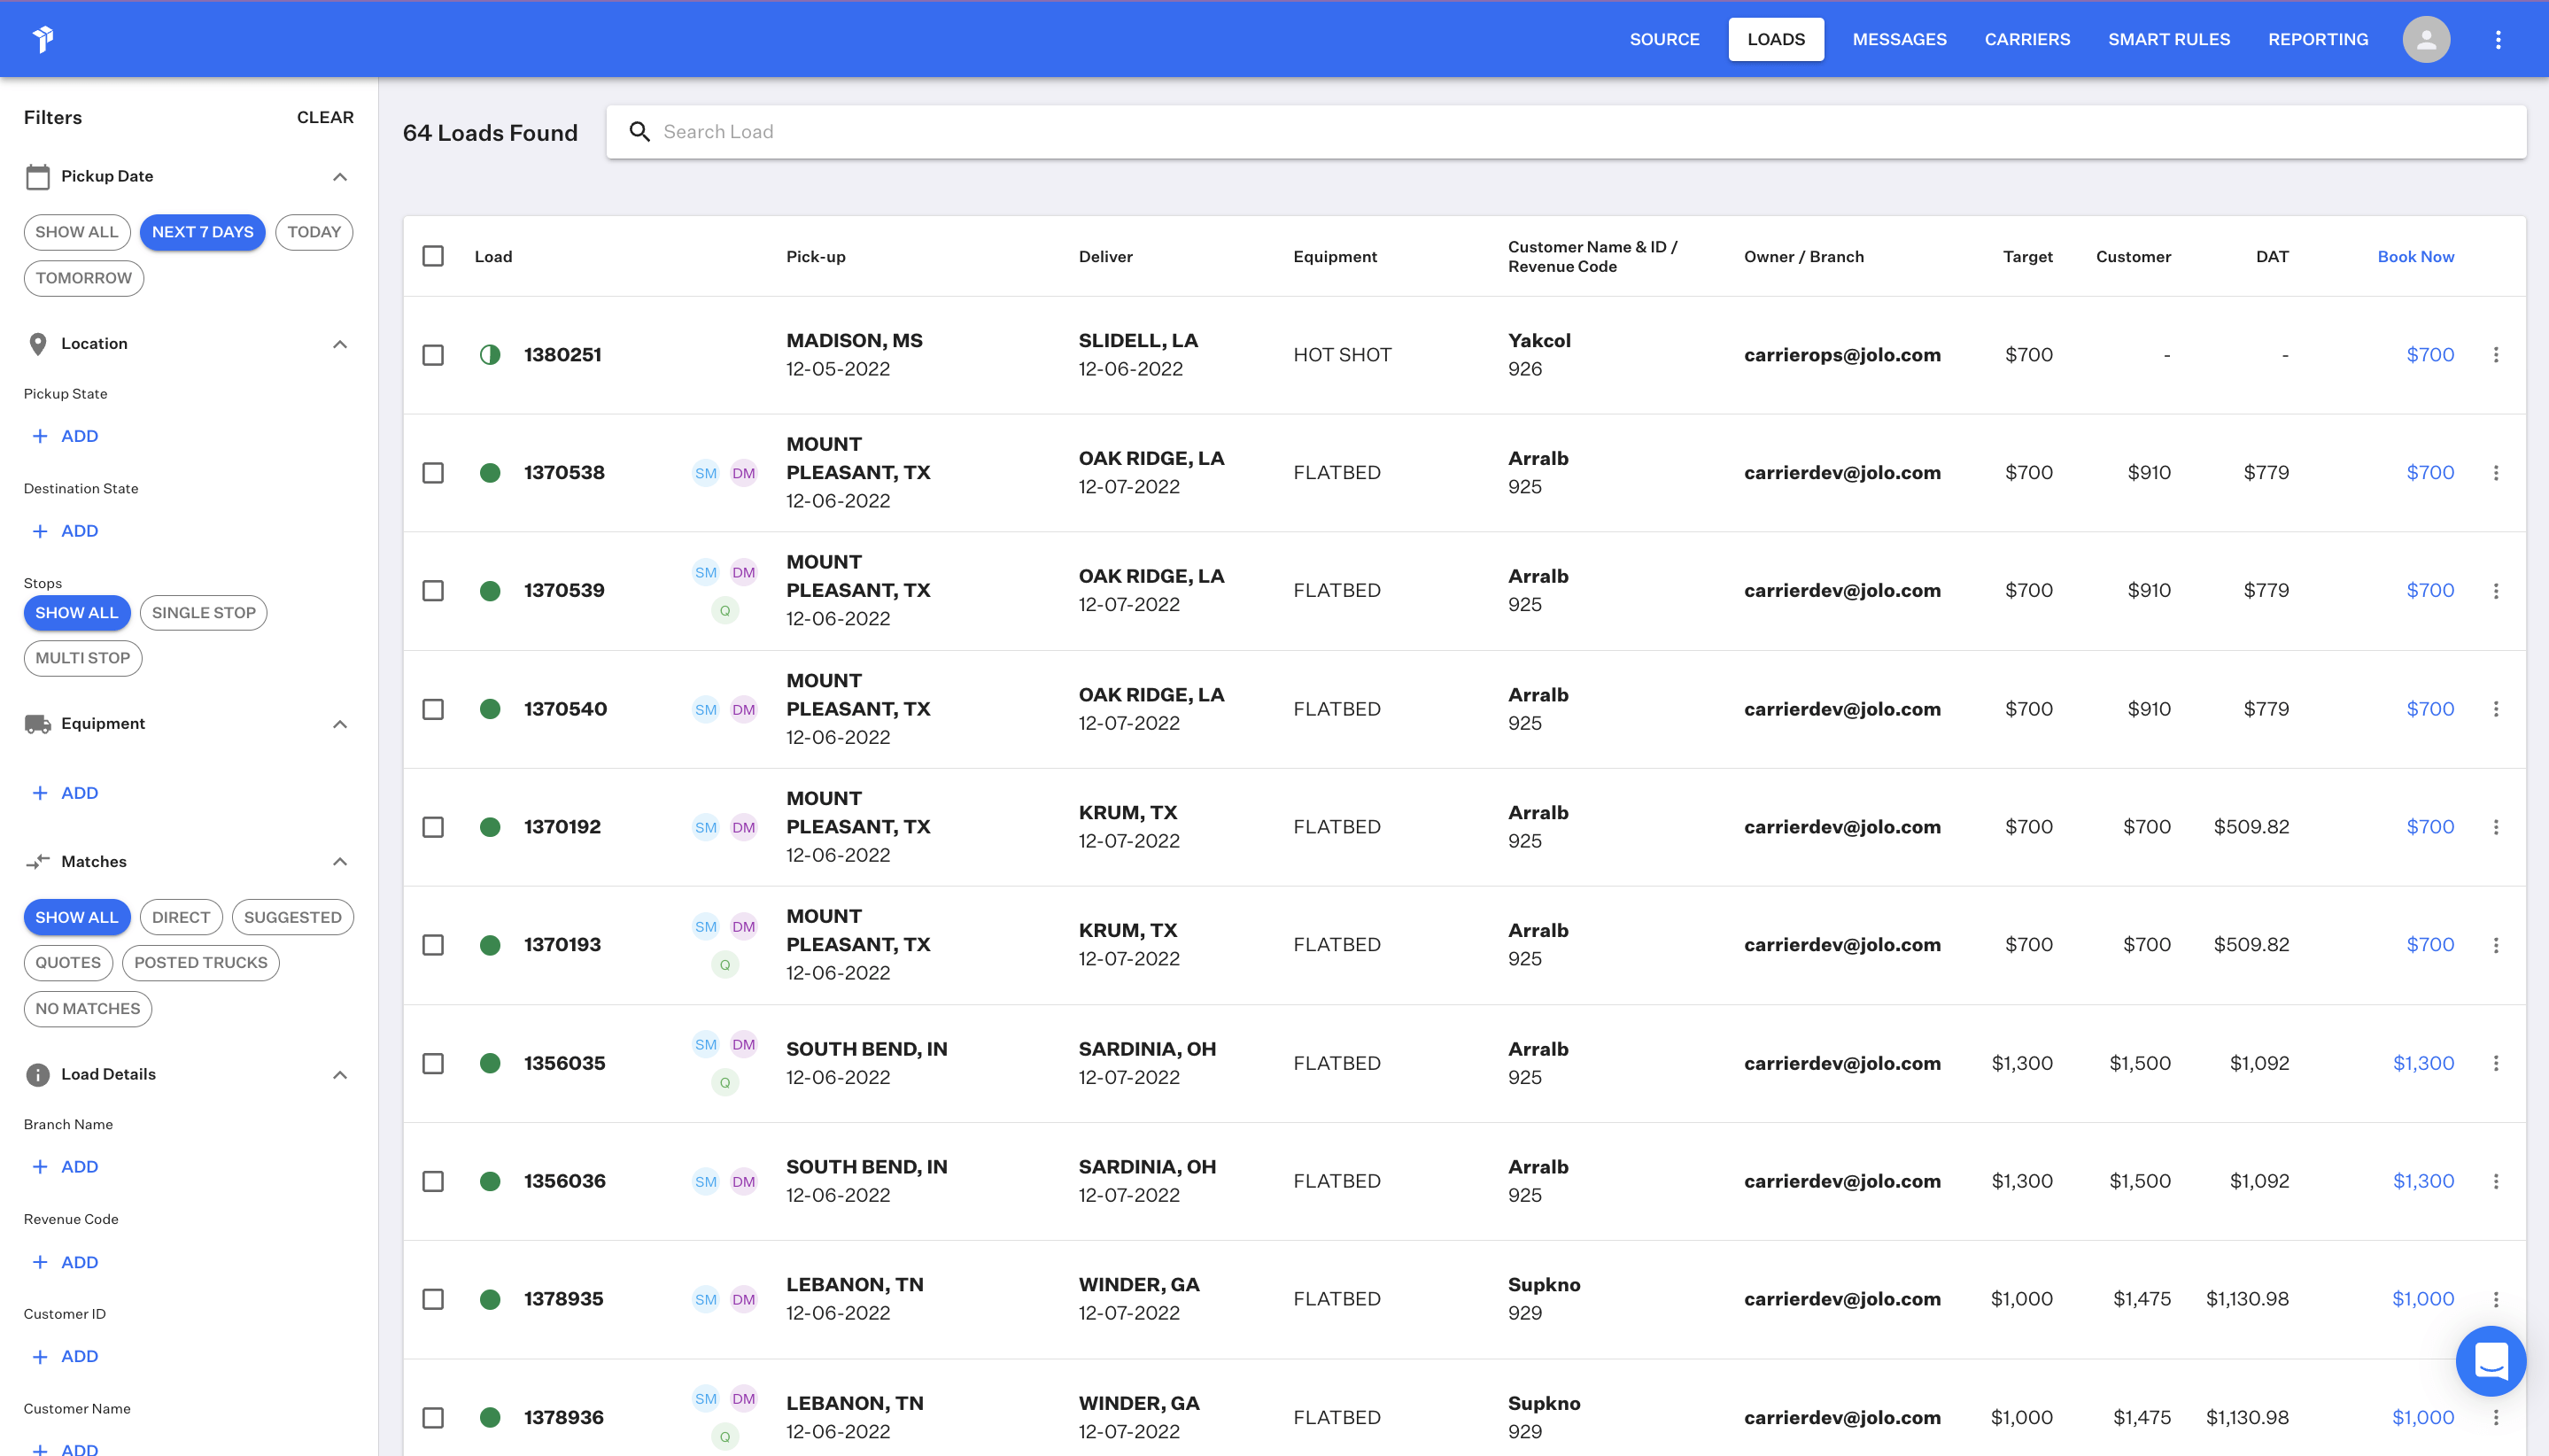Open row options for load 1380251
2549x1456 pixels.
[2495, 355]
